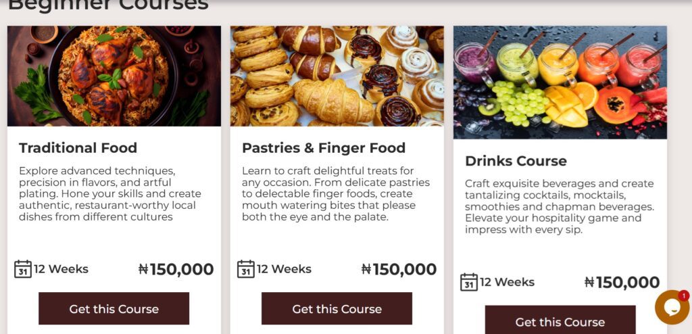Click the Traditional Food ₦150,000 price

point(176,269)
